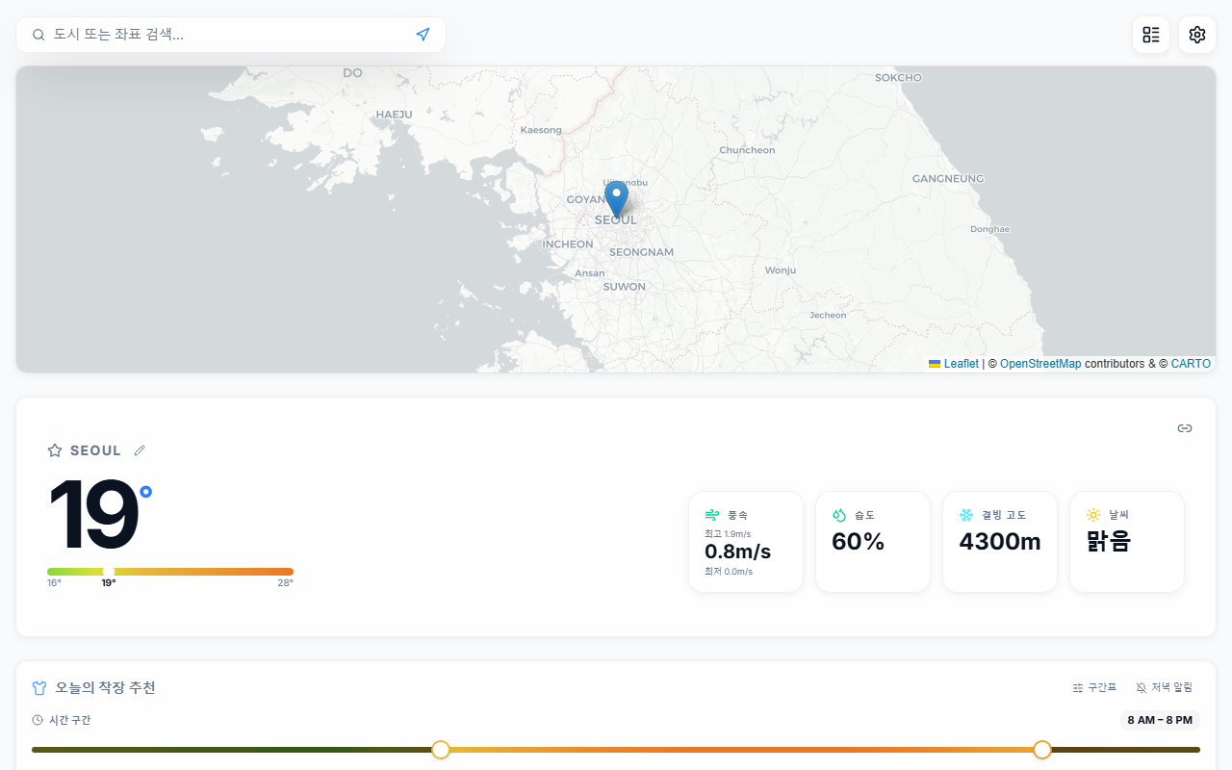The image size is (1232, 770).
Task: Visit the CARTO attribution link
Action: tap(1191, 364)
